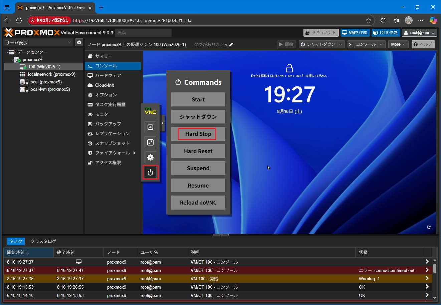Open details arrow for running console task
The image size is (441, 305).
click(x=427, y=262)
